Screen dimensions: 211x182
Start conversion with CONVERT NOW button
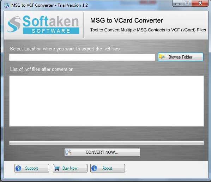(x=102, y=152)
